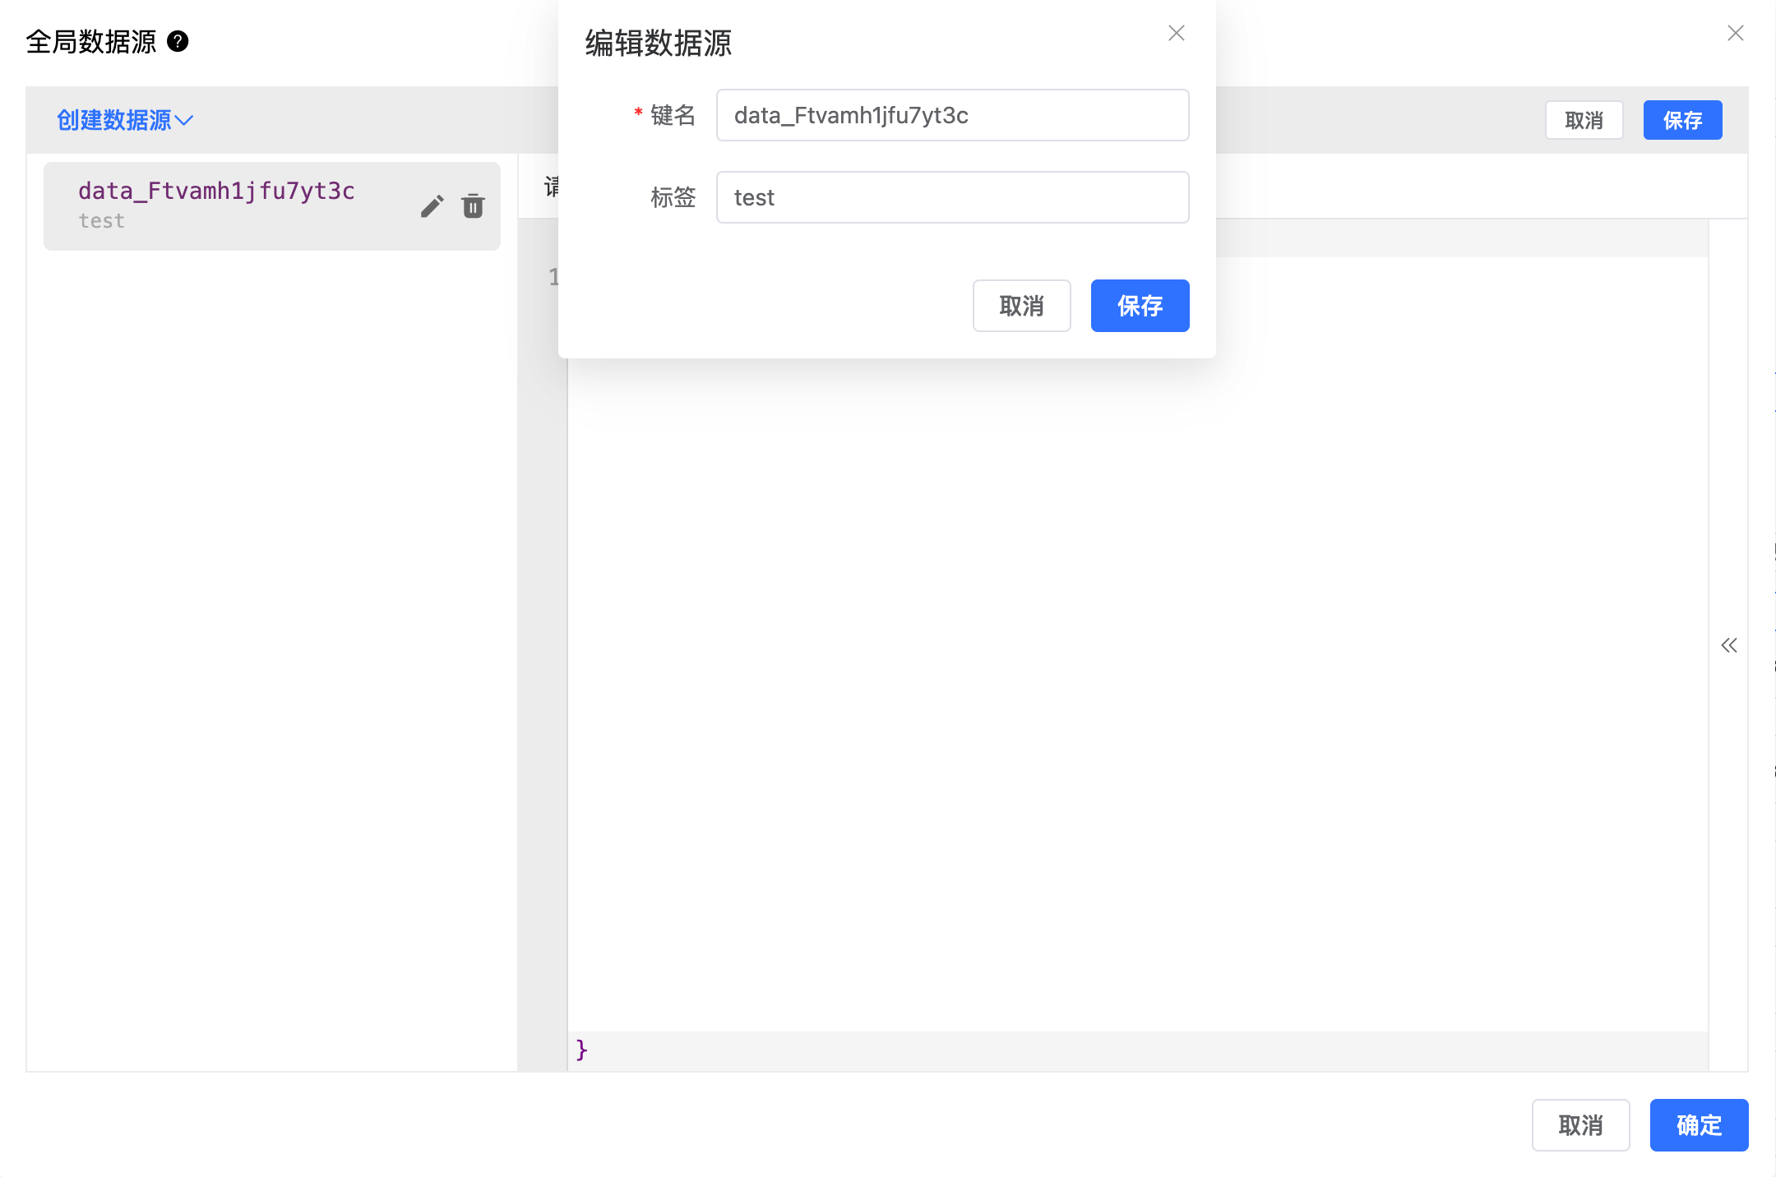Click the top toolbar 保存 button
1776x1177 pixels.
coord(1682,120)
